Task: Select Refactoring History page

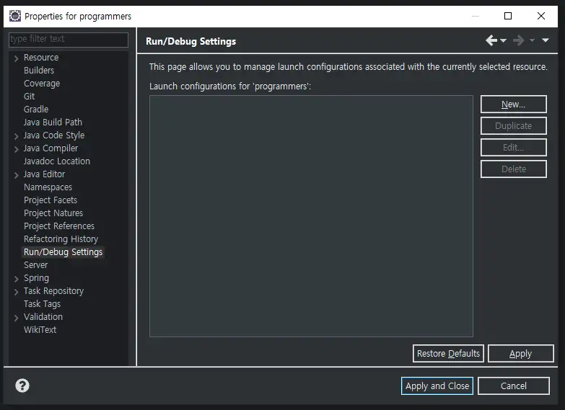Action: [61, 239]
